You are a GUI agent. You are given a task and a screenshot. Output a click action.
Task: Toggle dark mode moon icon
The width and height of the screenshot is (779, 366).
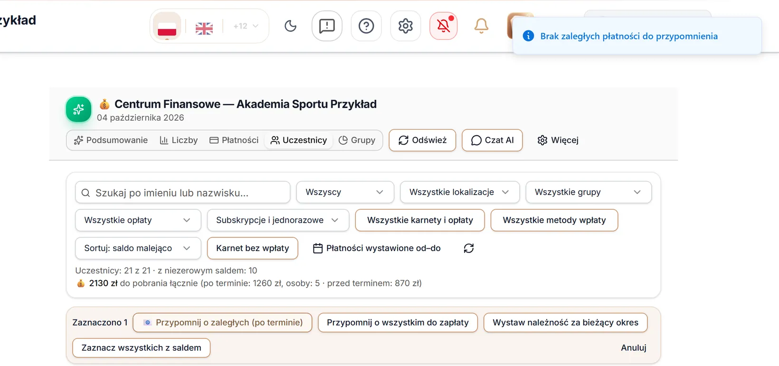(x=290, y=26)
